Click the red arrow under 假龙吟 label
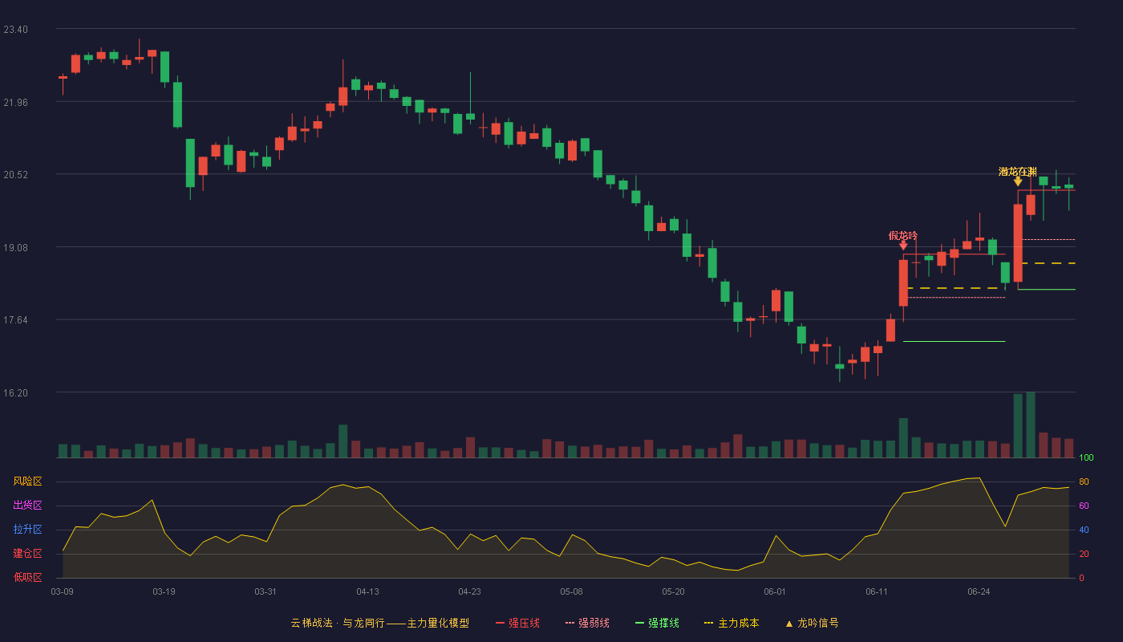The height and width of the screenshot is (642, 1123). point(903,246)
